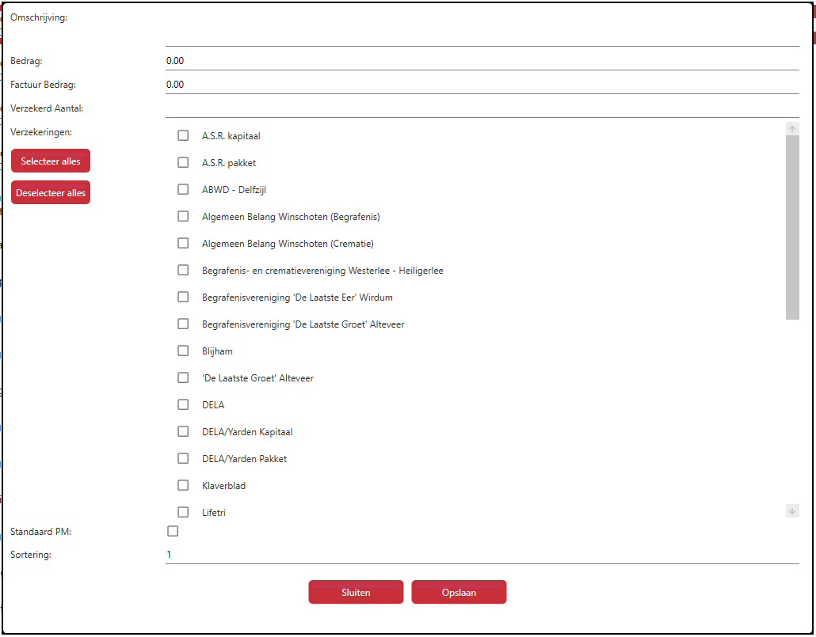Close the dialog with Sluiten
The width and height of the screenshot is (816, 637).
356,592
